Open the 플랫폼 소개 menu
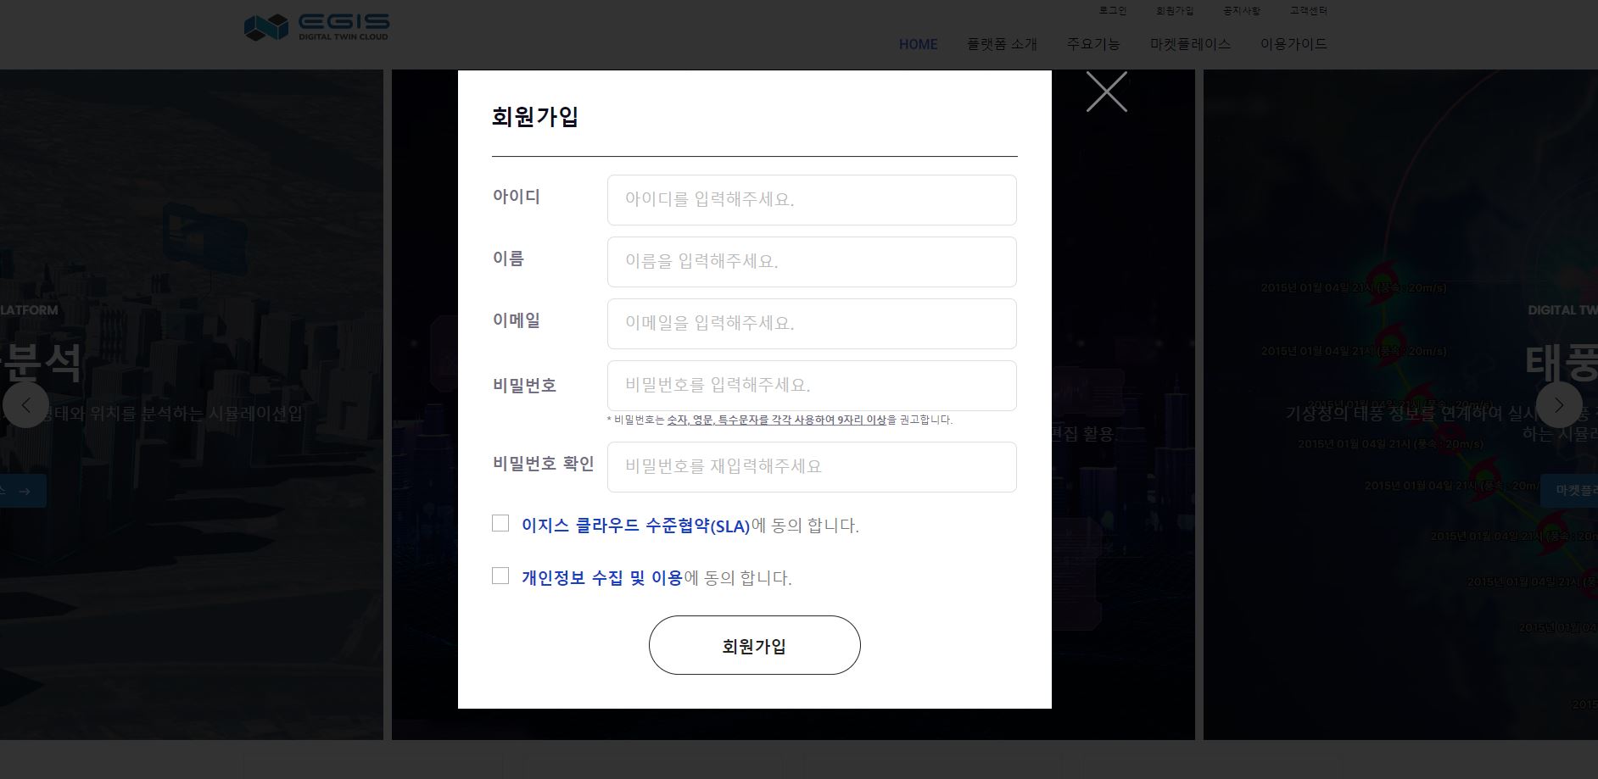The image size is (1598, 779). click(1002, 44)
